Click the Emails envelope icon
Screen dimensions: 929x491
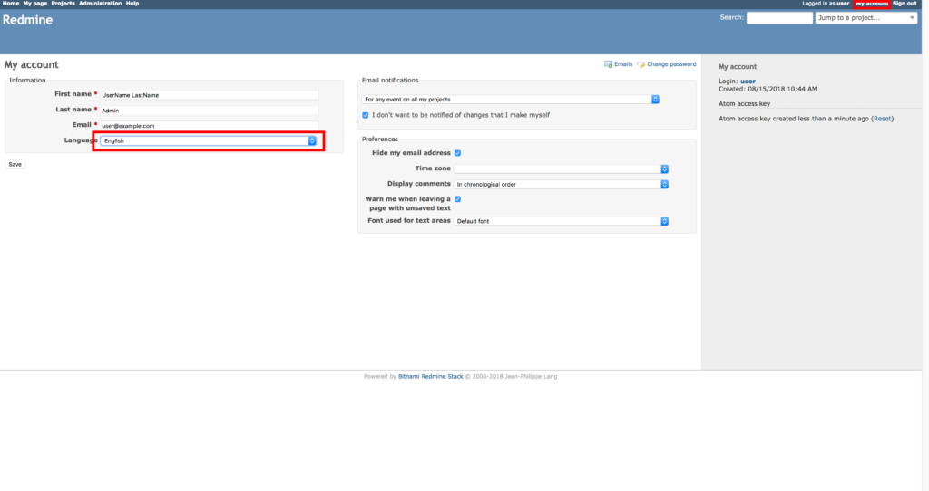click(609, 64)
